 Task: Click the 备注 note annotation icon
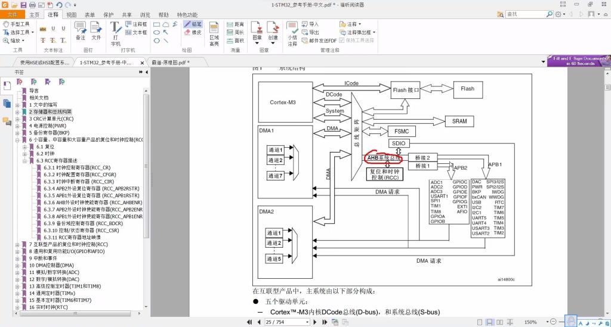81,30
